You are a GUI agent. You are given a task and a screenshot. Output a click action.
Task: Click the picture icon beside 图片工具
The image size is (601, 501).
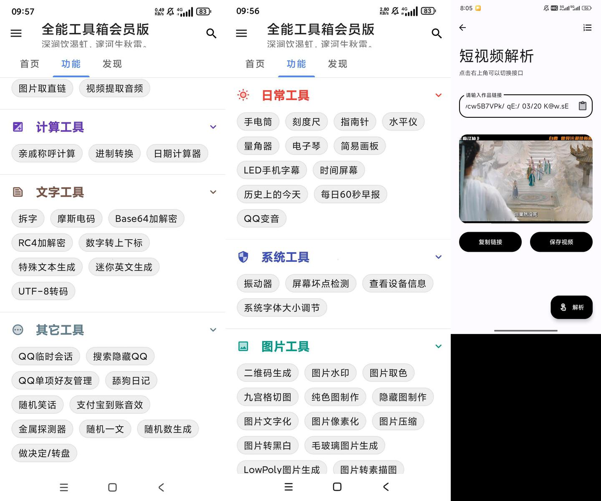tap(243, 346)
